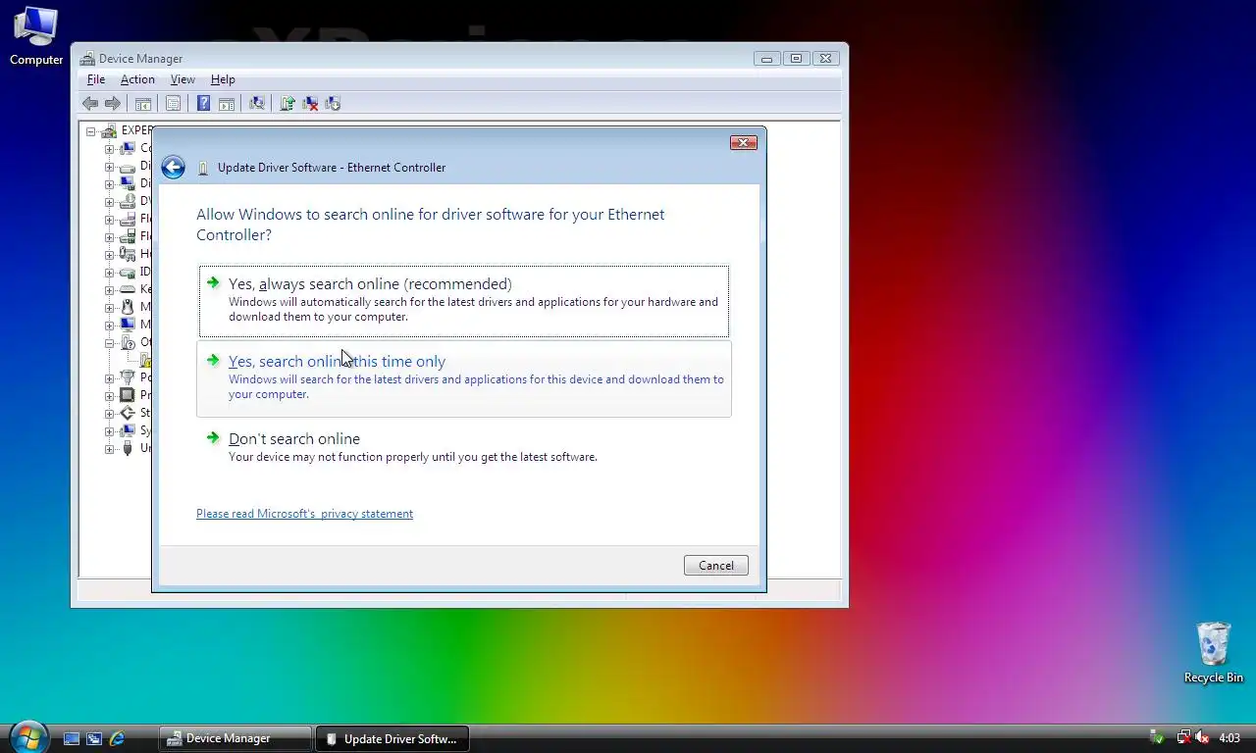Toggle the Show/Hide Console Tree toolbar icon
Image resolution: width=1256 pixels, height=753 pixels.
pos(143,103)
